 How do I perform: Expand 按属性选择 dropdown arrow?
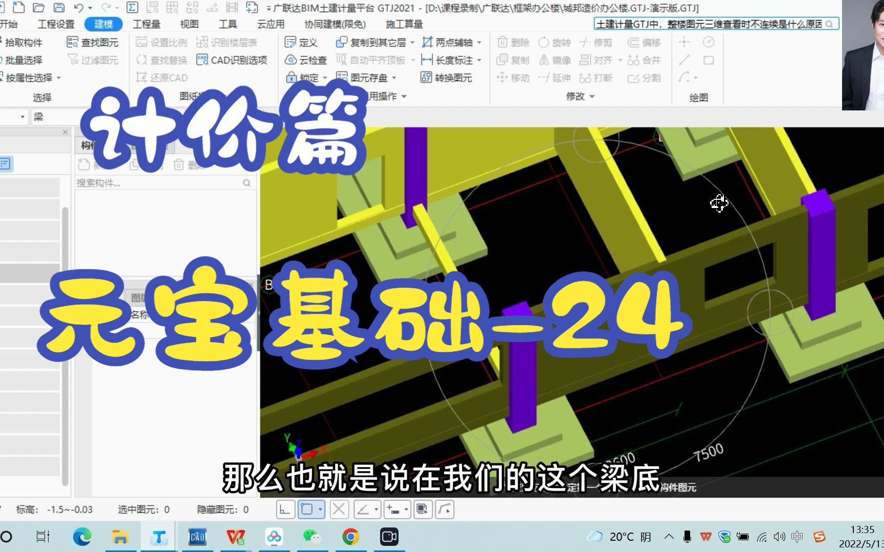[58, 78]
